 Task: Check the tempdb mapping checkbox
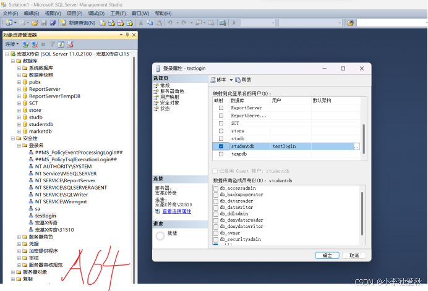(x=221, y=154)
